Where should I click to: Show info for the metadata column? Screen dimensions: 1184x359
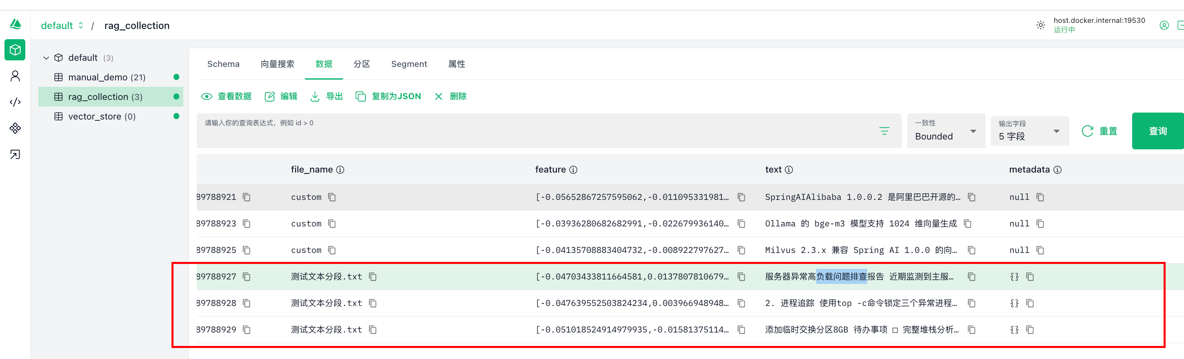[x=1057, y=170]
